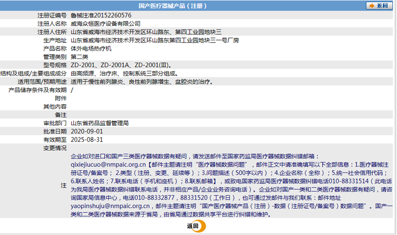This screenshot has height=235, width=397.
Task: Select the registration number 鲁械注准20152260576
Action: (101, 15)
